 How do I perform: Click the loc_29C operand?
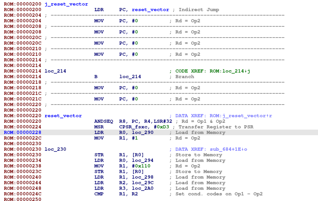tap(142, 183)
